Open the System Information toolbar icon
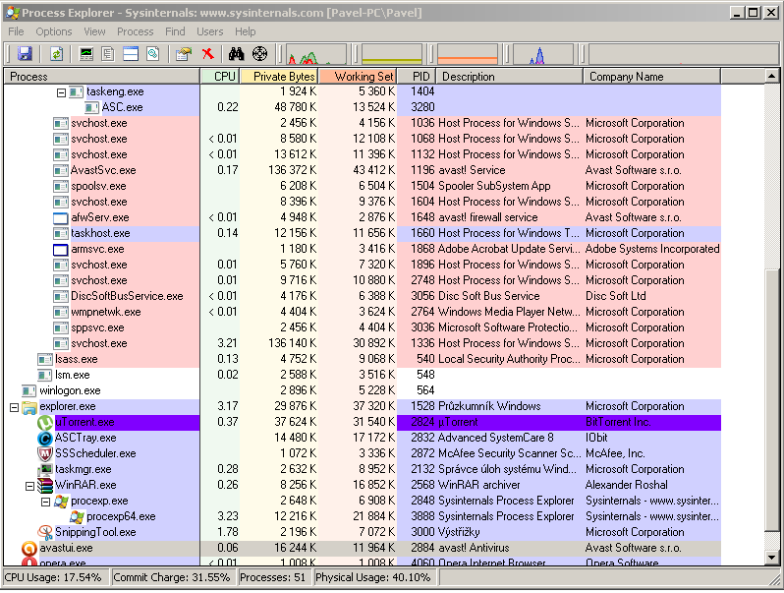The image size is (784, 593). 86,53
